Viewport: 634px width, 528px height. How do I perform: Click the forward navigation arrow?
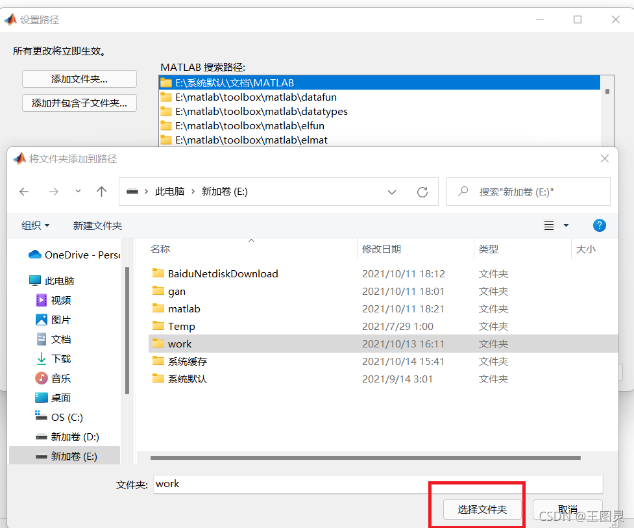click(53, 192)
